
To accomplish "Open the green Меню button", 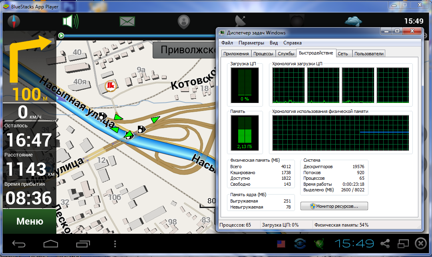I will (30, 221).
